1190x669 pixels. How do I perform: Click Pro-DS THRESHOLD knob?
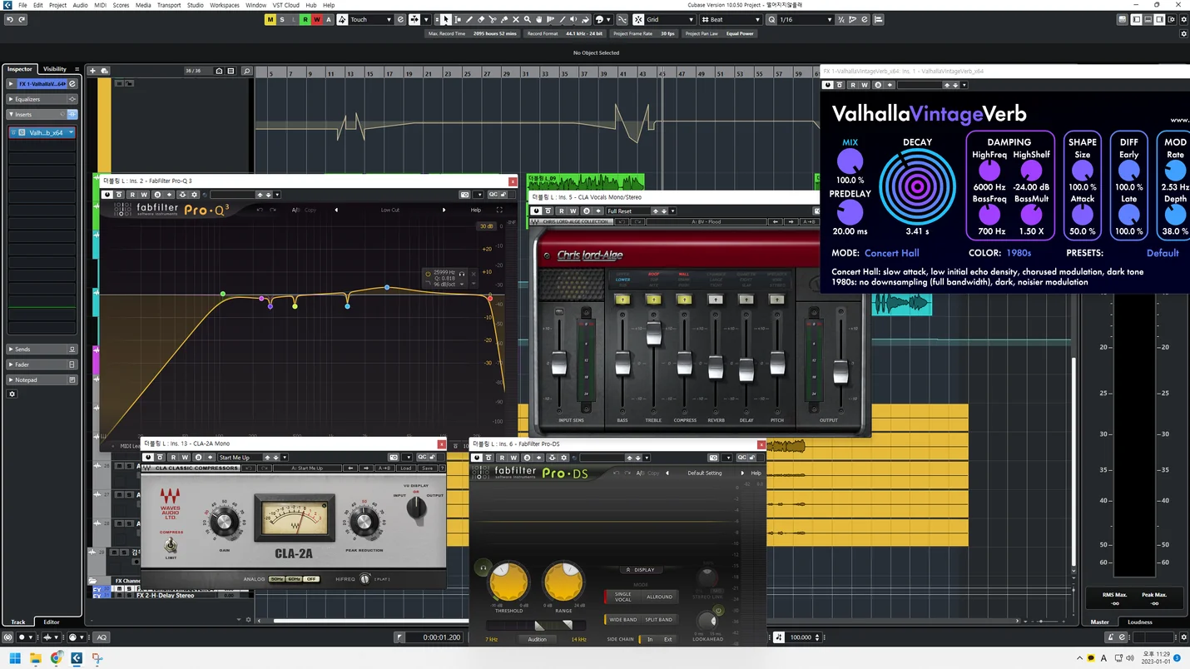coord(508,582)
